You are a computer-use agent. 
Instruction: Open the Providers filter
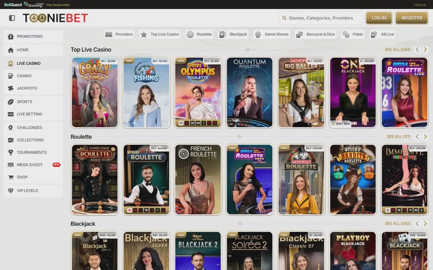(119, 35)
